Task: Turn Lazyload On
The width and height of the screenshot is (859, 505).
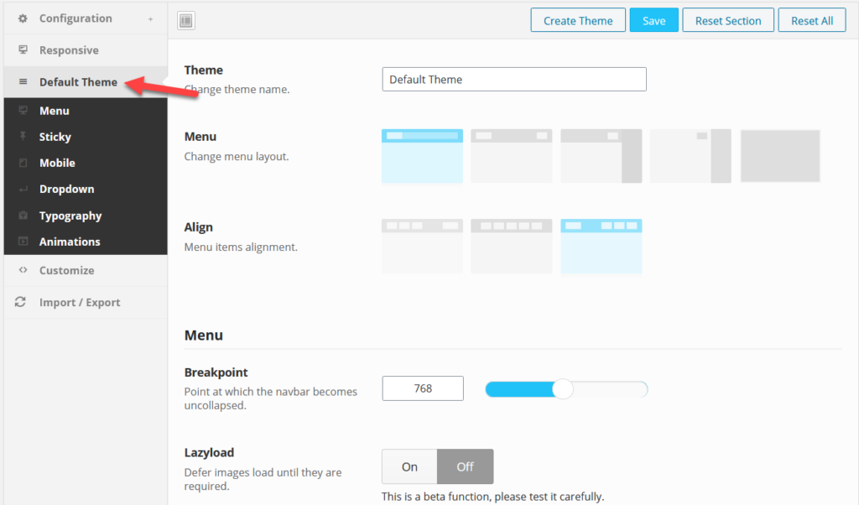Action: pyautogui.click(x=409, y=466)
